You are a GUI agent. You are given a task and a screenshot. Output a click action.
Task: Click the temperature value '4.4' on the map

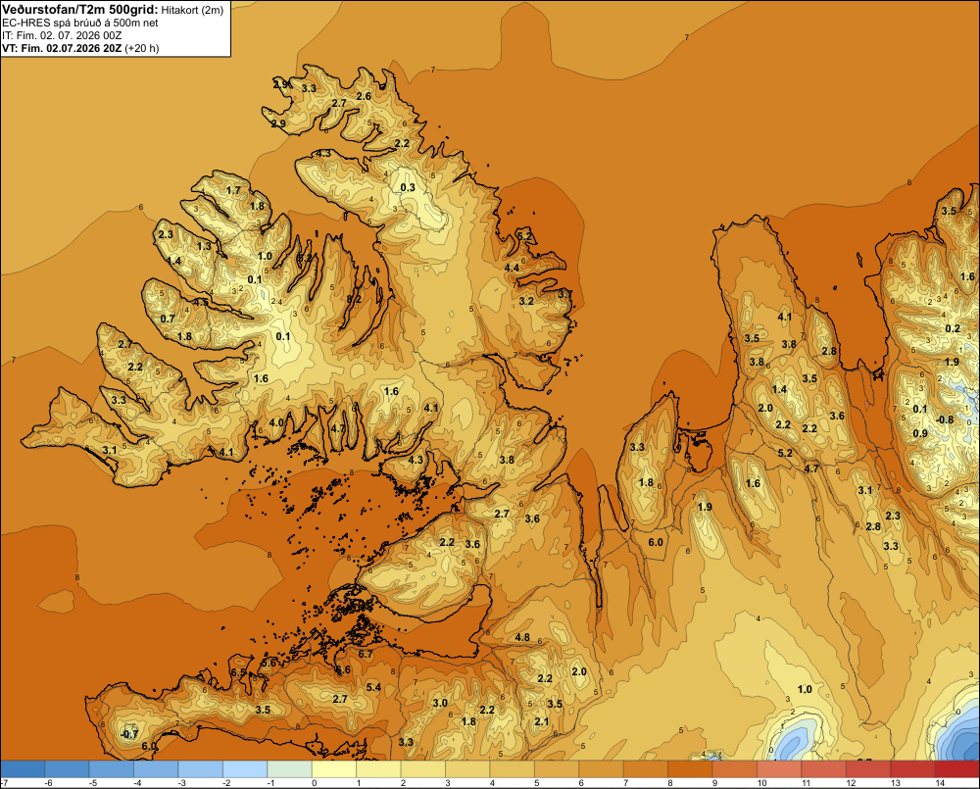(512, 268)
